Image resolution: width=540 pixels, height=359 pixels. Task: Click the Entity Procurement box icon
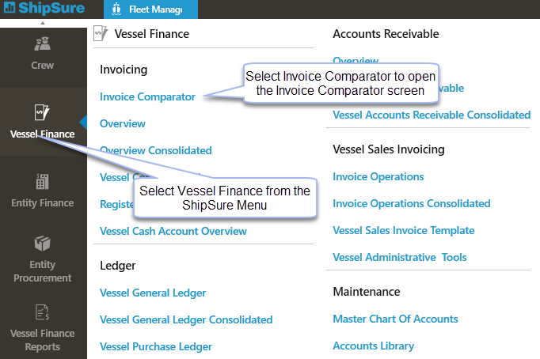click(x=43, y=243)
